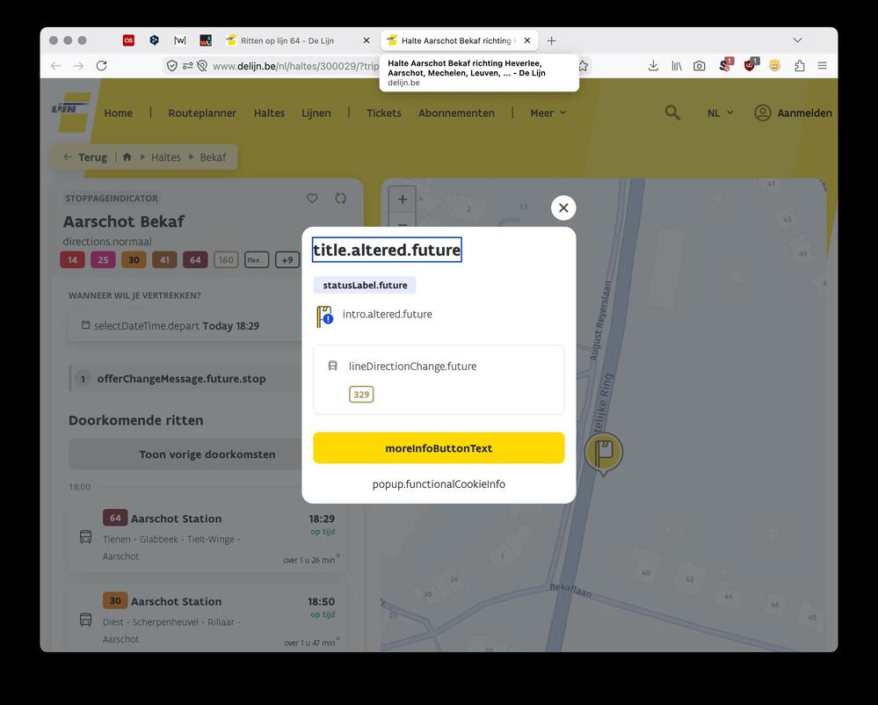Bookmark this page with star icon
Screen dimensions: 878x705
pyautogui.click(x=584, y=66)
